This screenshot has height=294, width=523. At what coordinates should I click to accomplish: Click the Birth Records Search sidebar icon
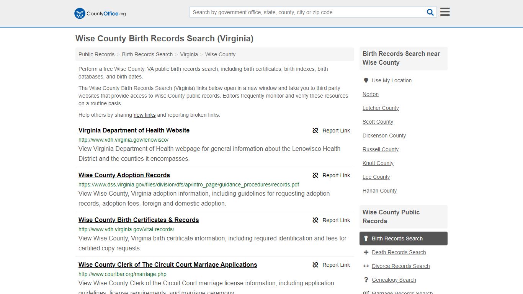pyautogui.click(x=366, y=238)
